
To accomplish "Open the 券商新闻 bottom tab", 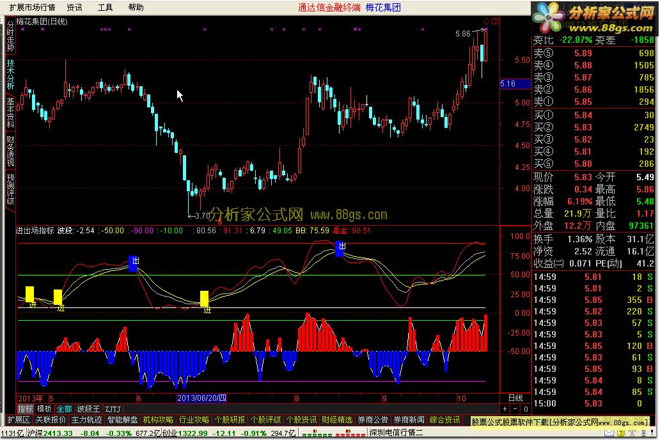I will 409,420.
